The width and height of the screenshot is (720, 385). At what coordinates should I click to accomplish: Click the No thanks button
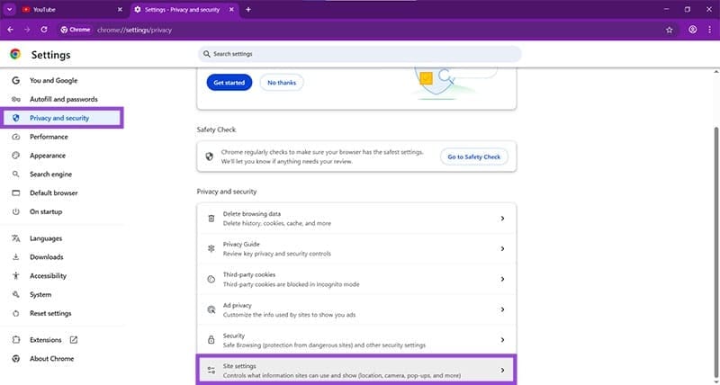282,83
